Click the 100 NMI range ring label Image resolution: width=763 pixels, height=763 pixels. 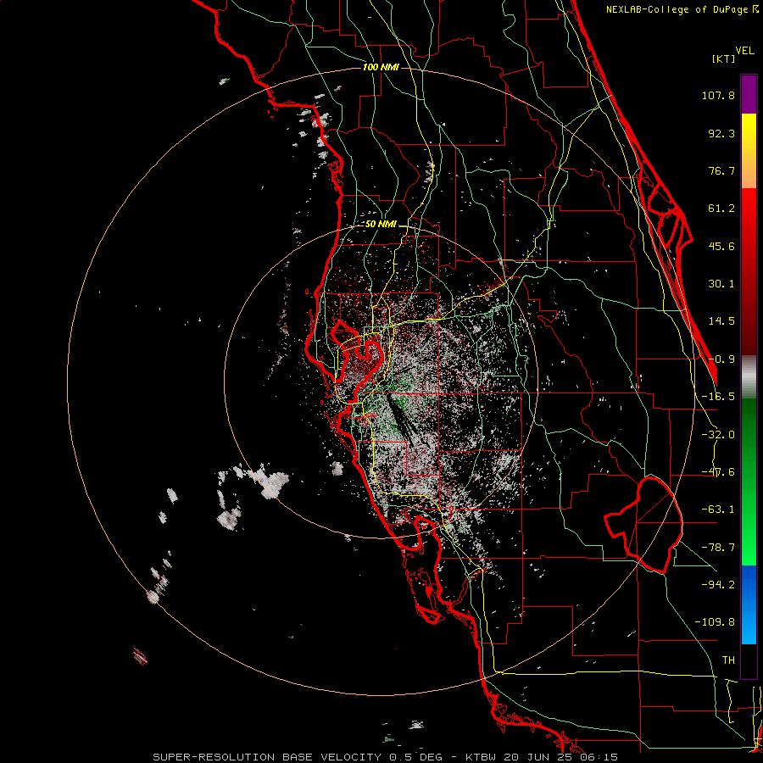[x=381, y=67]
